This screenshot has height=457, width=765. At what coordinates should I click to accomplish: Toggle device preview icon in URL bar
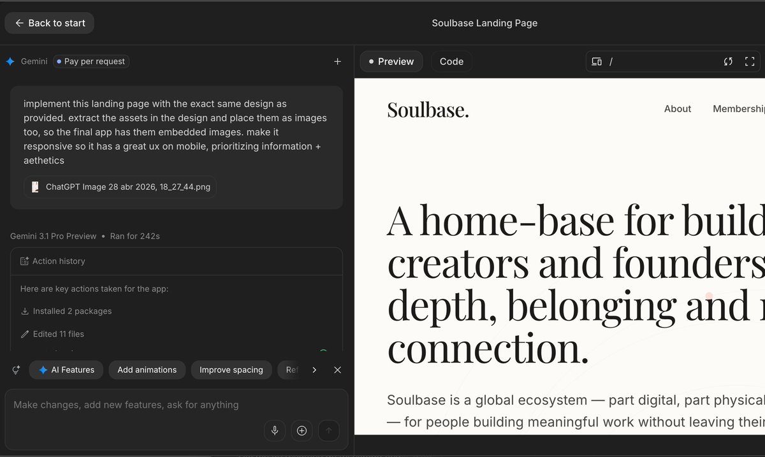(x=597, y=62)
